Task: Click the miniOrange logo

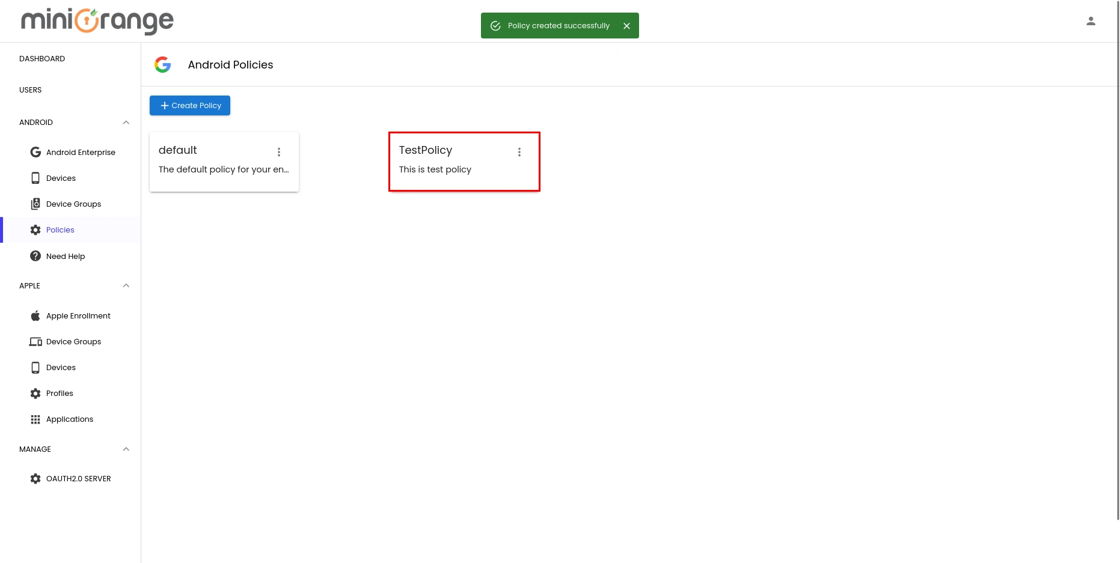Action: 96,21
